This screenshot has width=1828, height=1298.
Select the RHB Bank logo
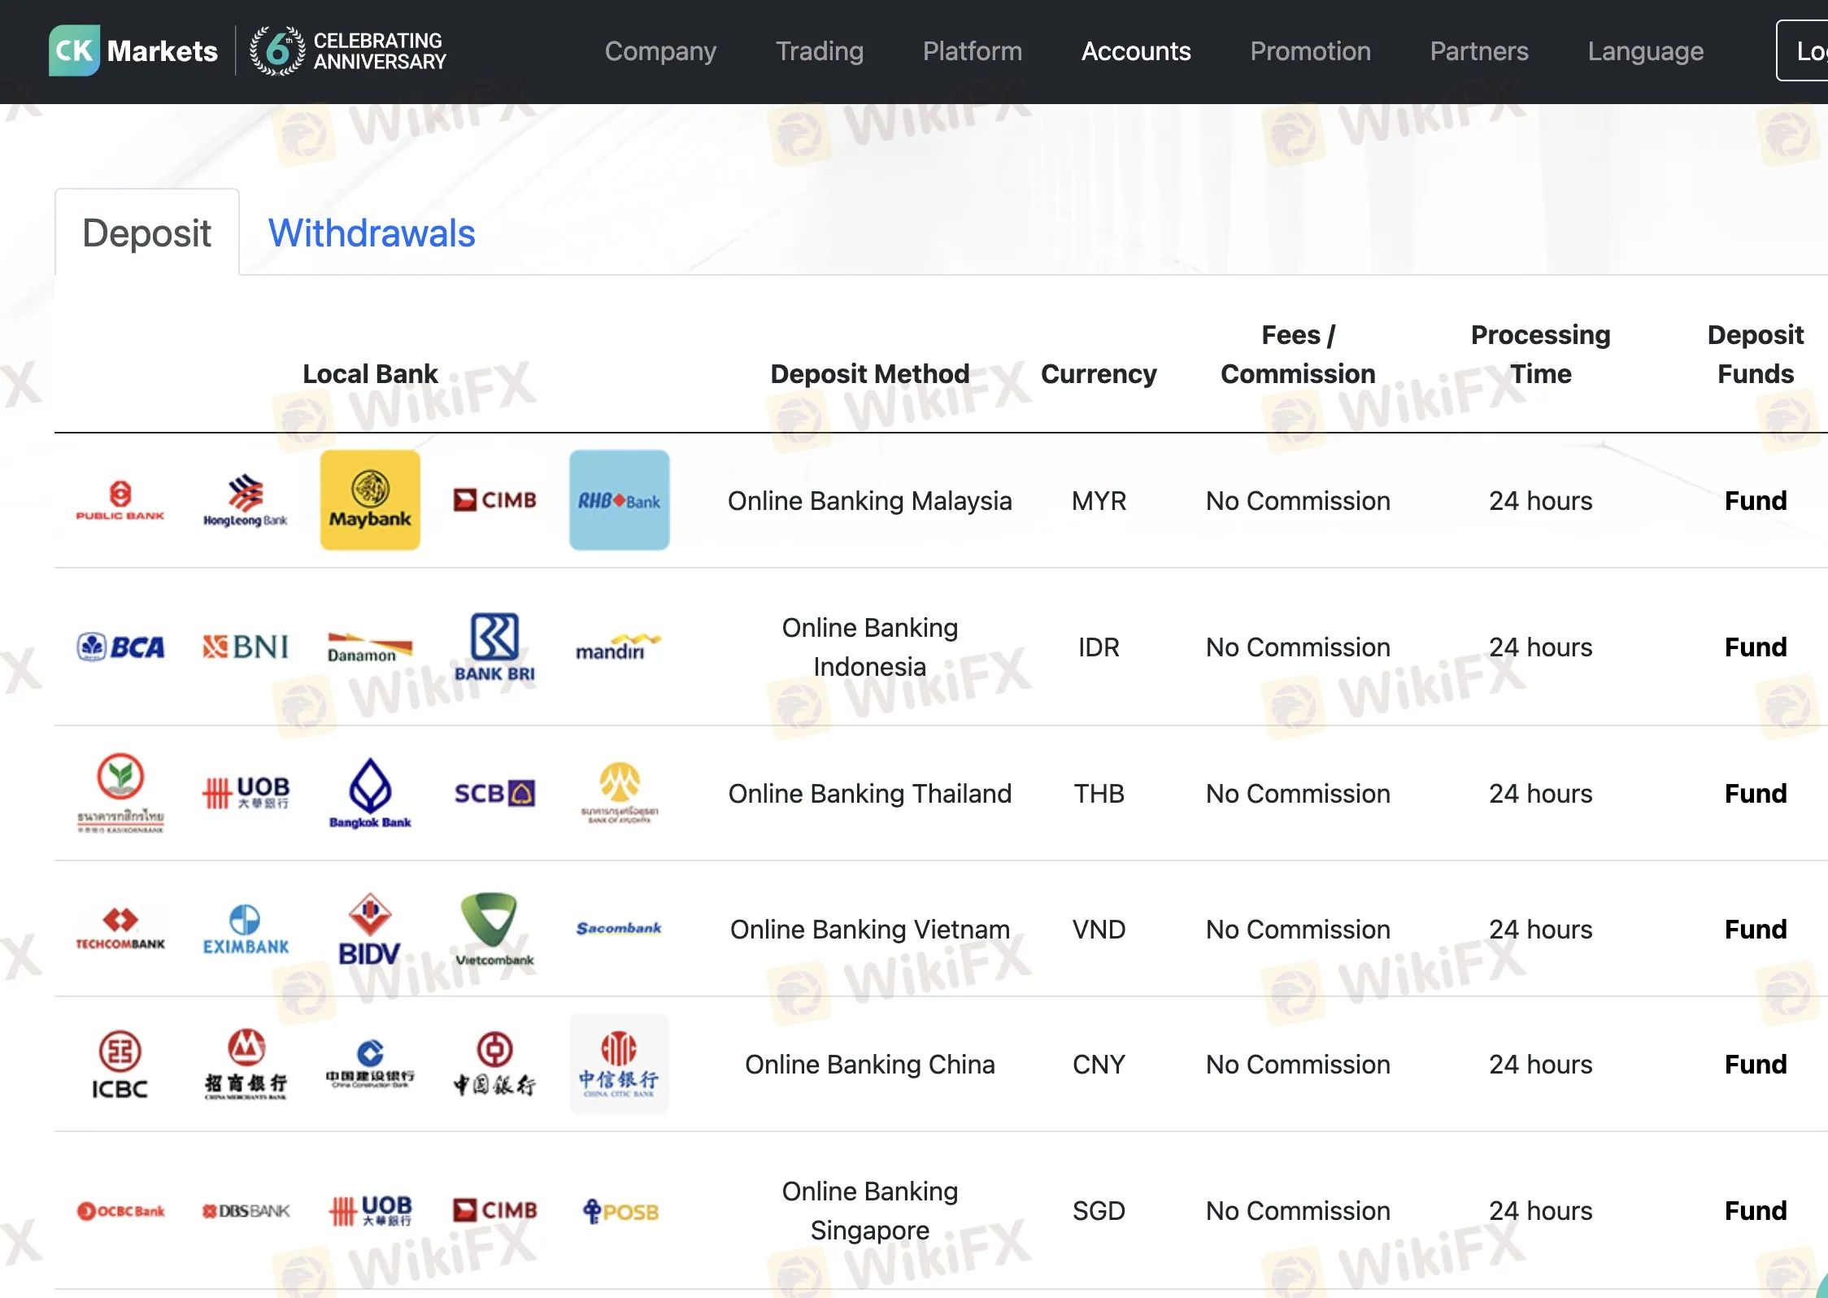pyautogui.click(x=620, y=500)
